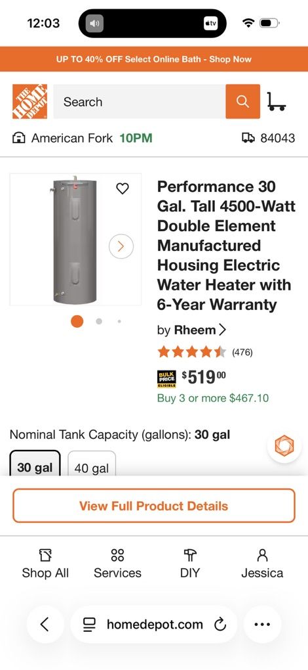
Task: Click into the Search input field
Action: click(140, 102)
